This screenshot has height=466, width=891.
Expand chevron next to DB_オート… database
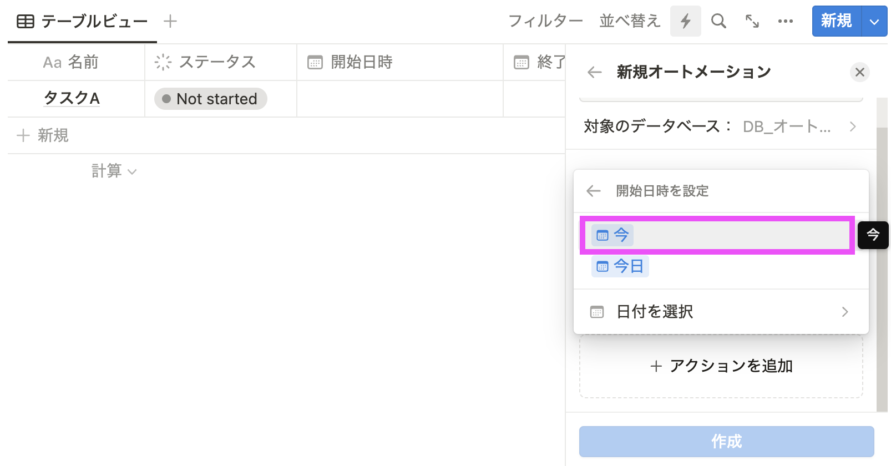pyautogui.click(x=853, y=126)
